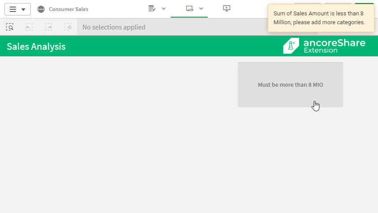Screen dimensions: 378x213
Task: Open the Storytelling presentation icon
Action: (226, 9)
